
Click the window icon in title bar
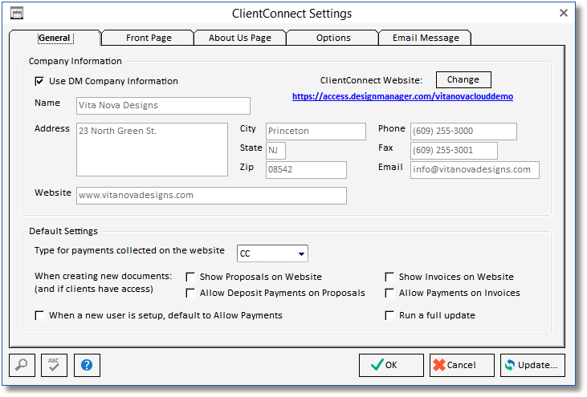pyautogui.click(x=17, y=13)
